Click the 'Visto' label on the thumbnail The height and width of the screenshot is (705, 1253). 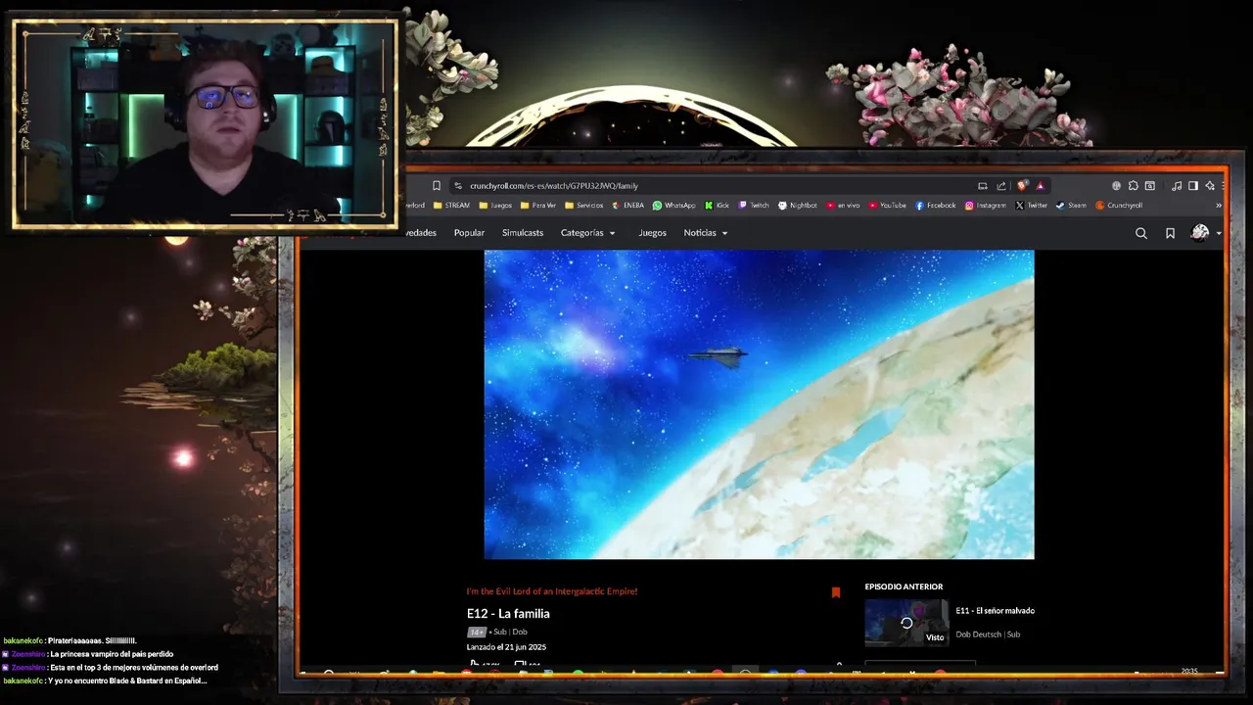pyautogui.click(x=935, y=637)
